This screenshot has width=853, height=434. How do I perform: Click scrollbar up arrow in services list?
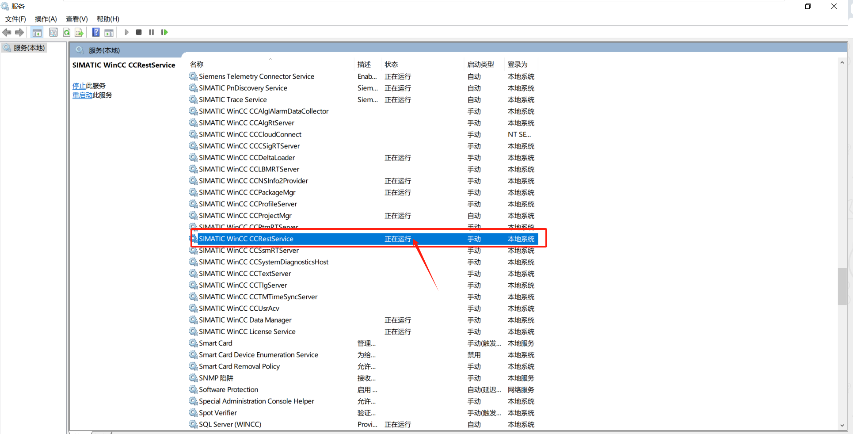click(842, 63)
